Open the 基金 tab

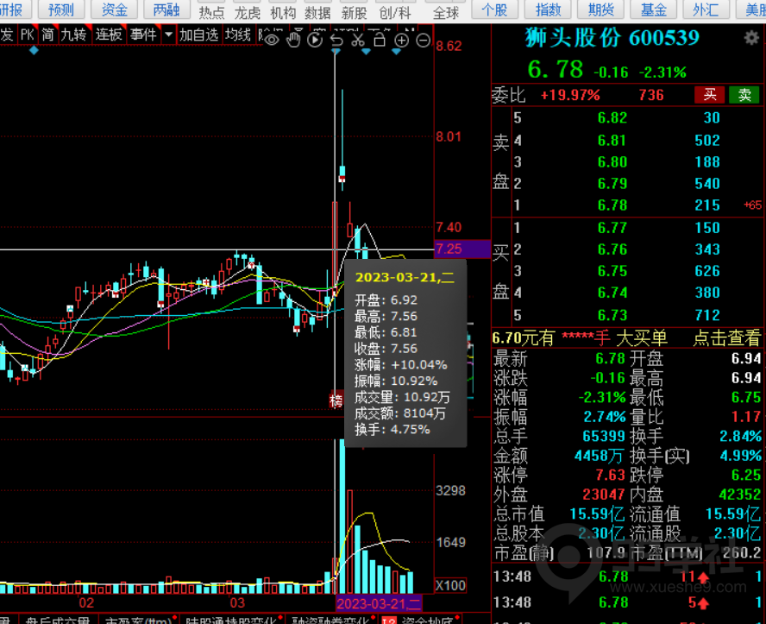point(654,10)
